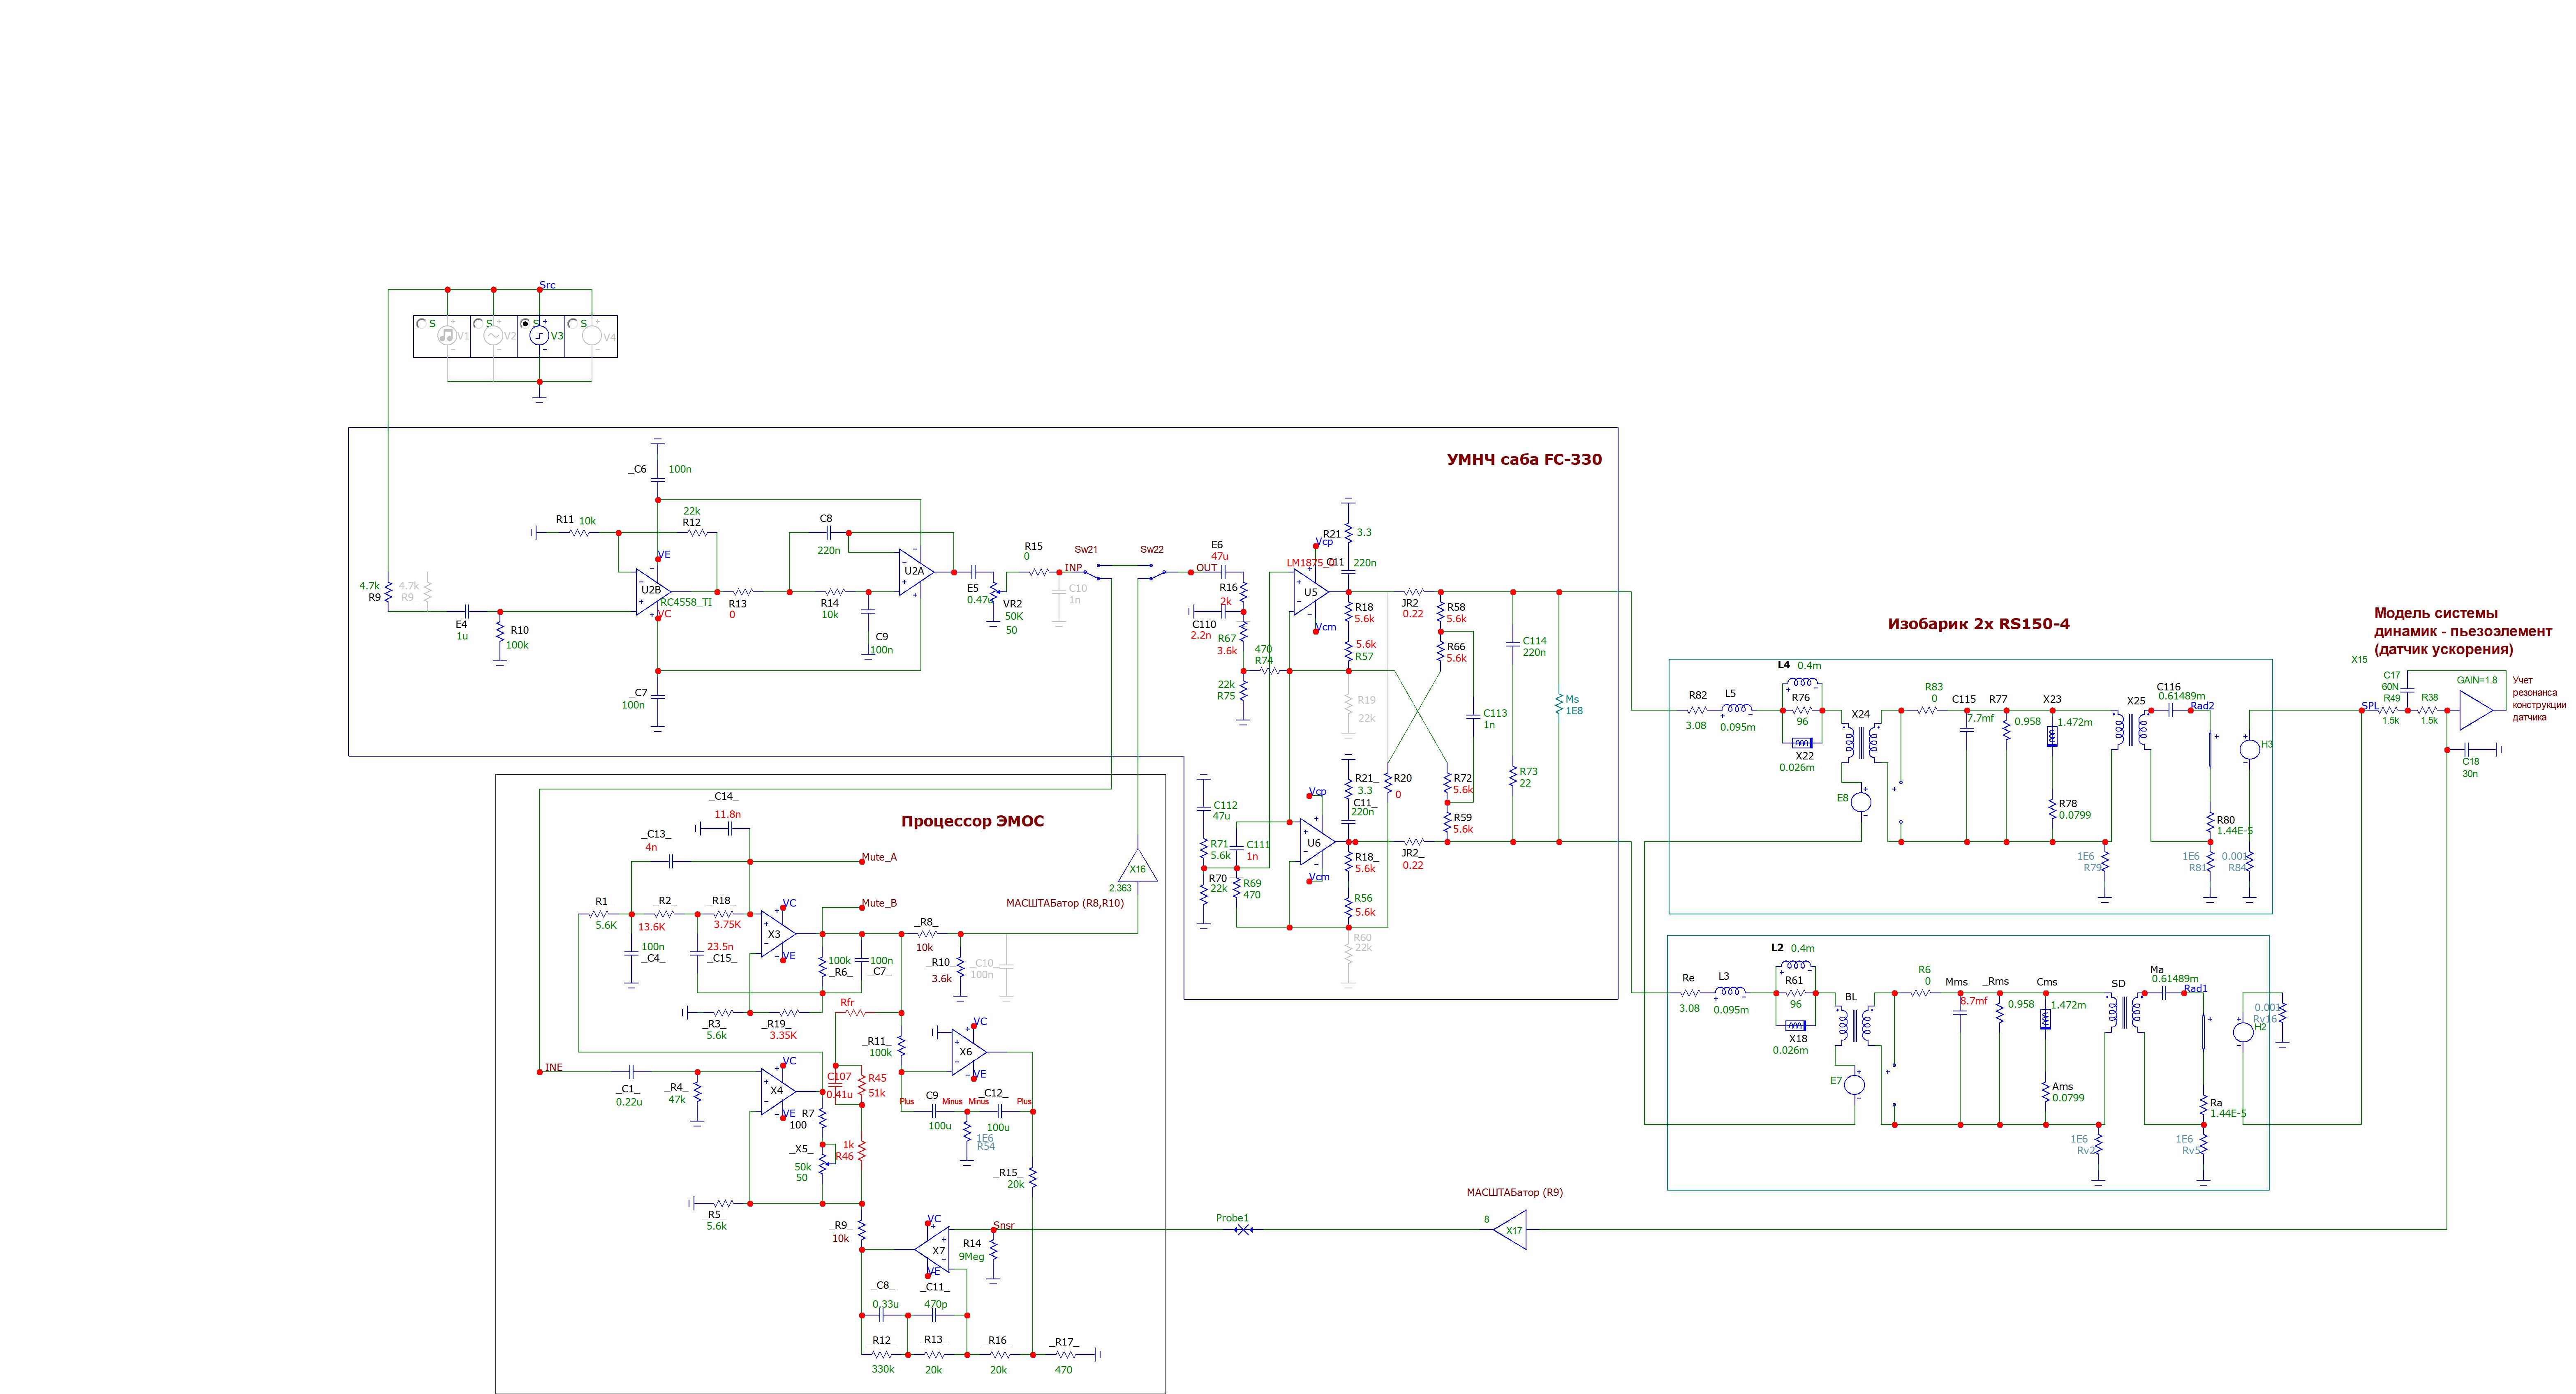Click the title 'Изобарик 2x RS150-4'
The width and height of the screenshot is (2576, 1394).
coord(1979,624)
